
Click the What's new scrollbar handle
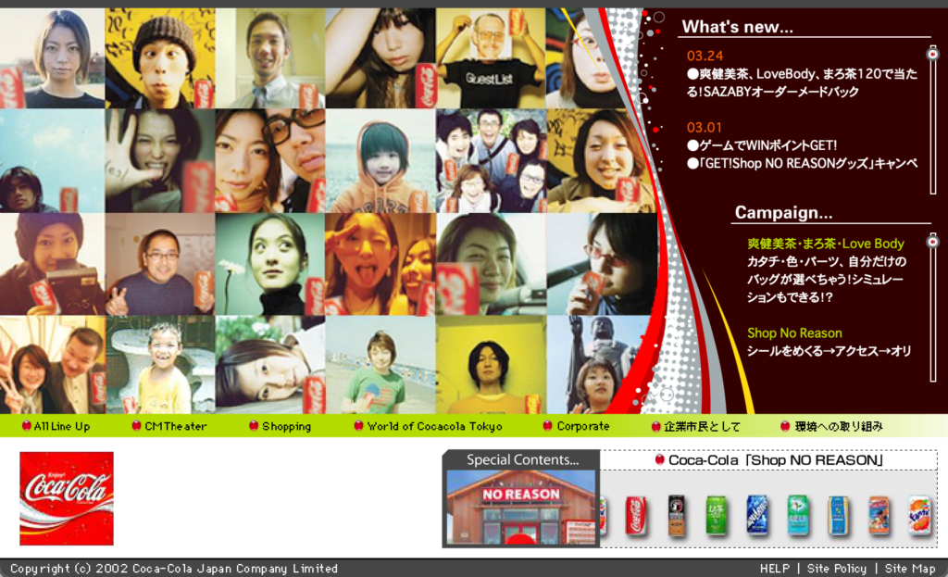[932, 55]
